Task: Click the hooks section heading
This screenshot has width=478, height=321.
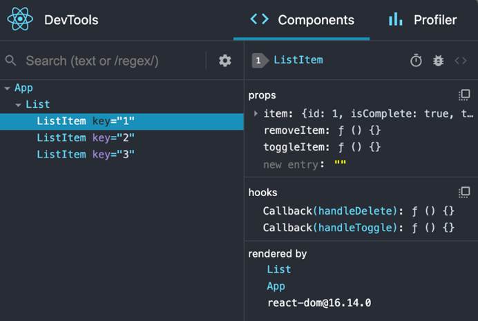Action: [x=262, y=193]
